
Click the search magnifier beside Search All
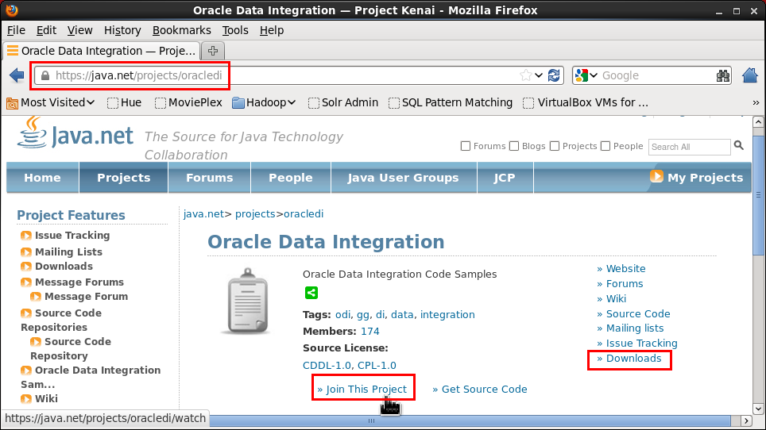point(739,145)
